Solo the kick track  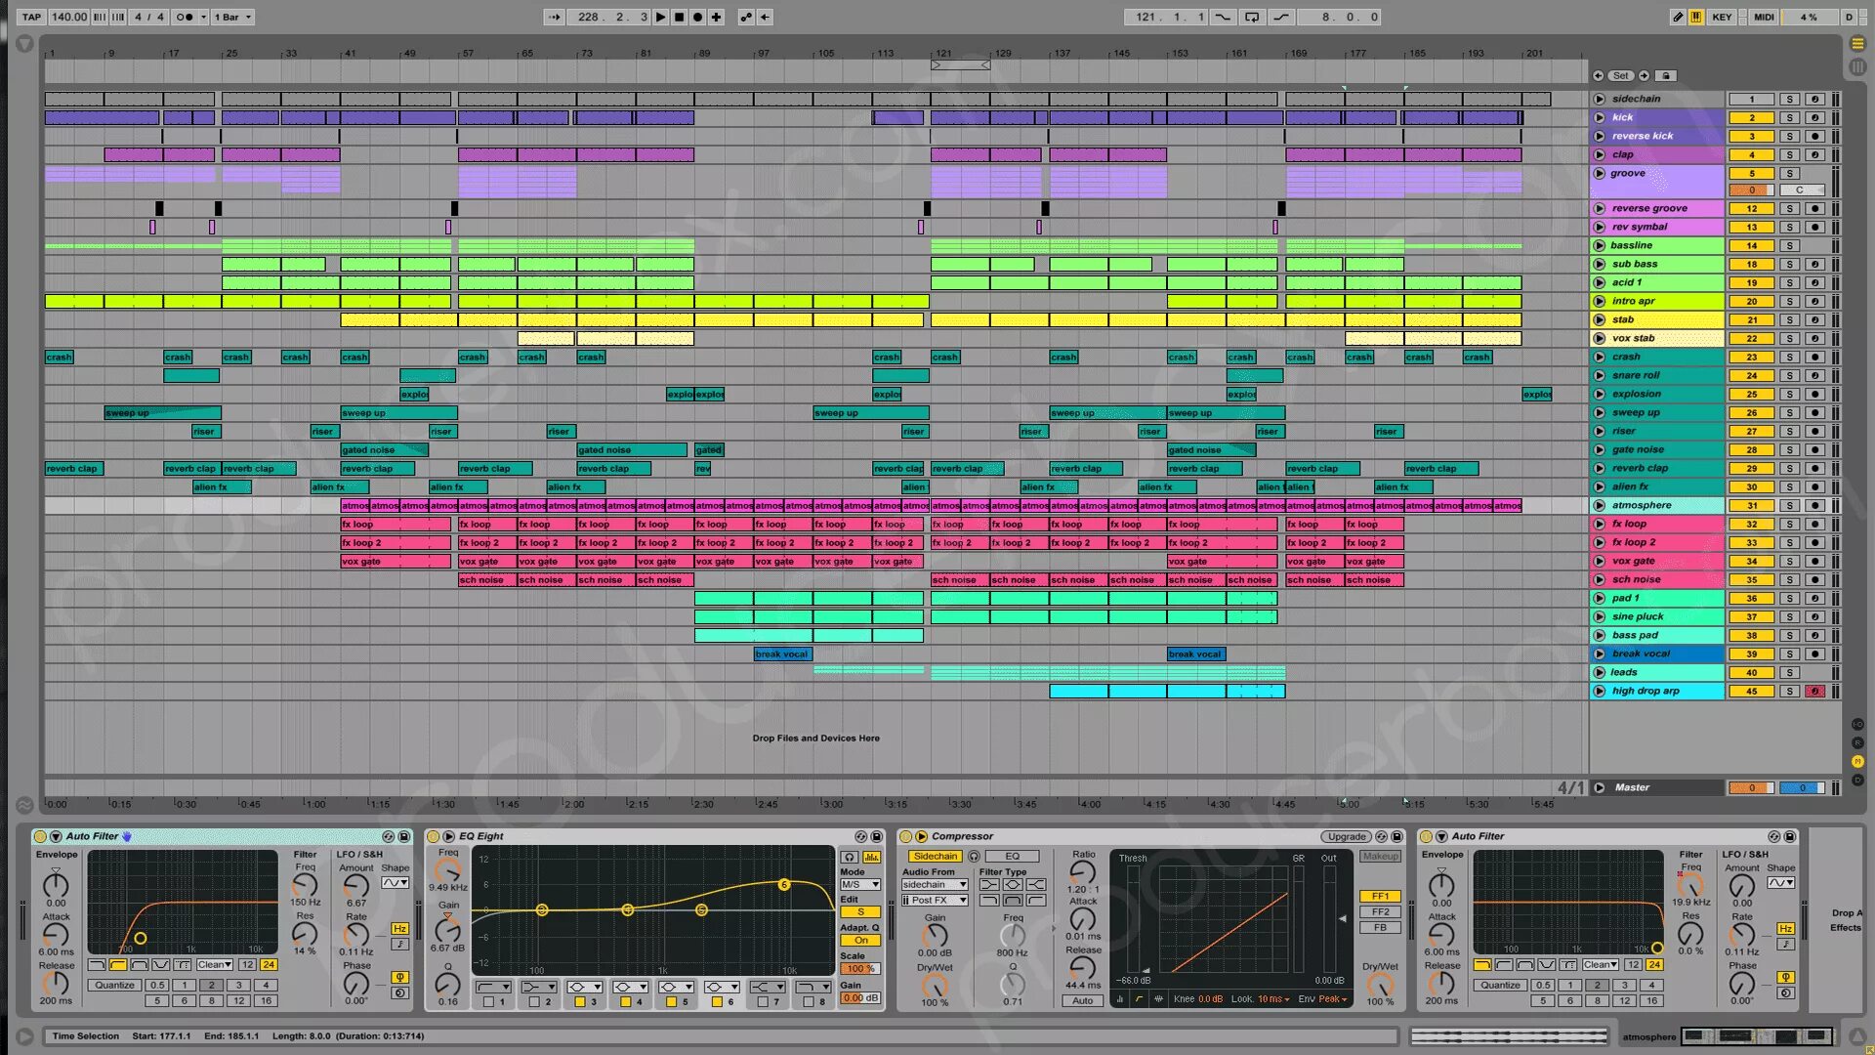pyautogui.click(x=1789, y=117)
